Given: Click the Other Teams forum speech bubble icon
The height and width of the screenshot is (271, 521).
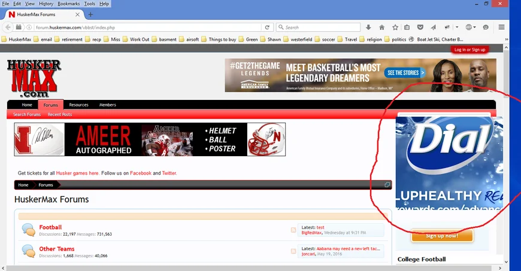Looking at the screenshot, I should pyautogui.click(x=29, y=251).
